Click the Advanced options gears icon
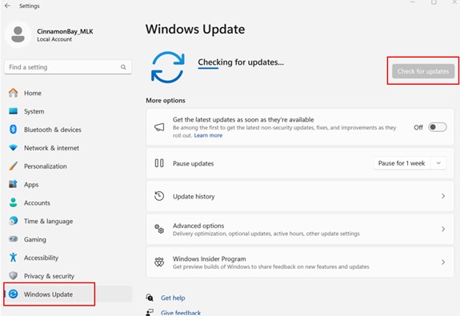The height and width of the screenshot is (316, 460). point(159,229)
